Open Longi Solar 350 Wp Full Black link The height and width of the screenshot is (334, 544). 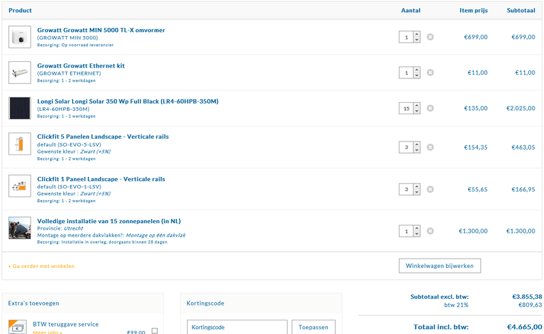(128, 101)
